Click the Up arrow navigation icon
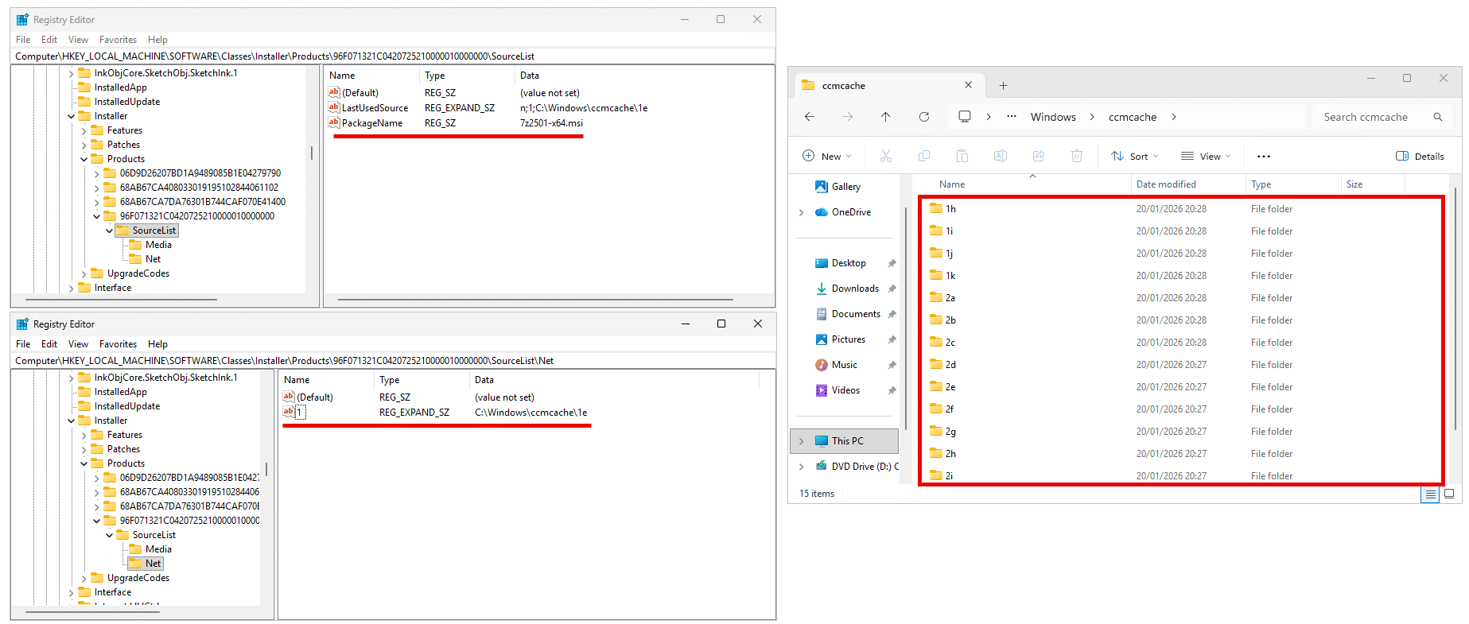Viewport: 1469px width, 624px height. point(885,117)
